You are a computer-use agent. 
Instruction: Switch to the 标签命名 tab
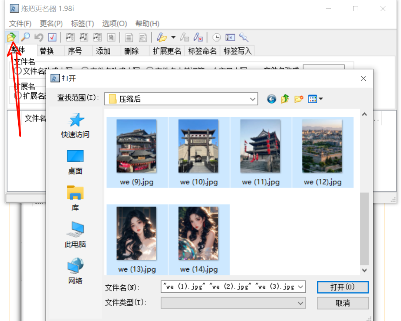202,51
